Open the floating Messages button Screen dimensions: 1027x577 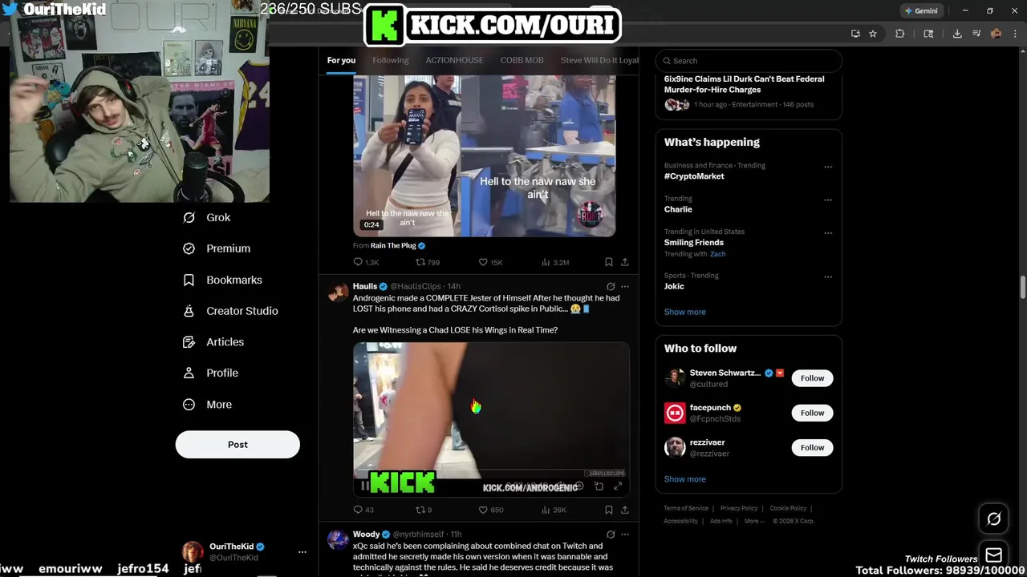tap(993, 555)
